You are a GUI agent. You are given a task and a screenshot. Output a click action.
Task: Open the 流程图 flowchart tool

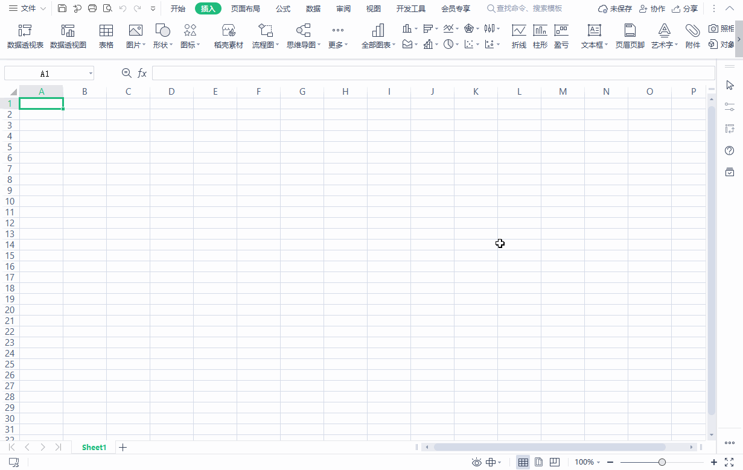coord(265,36)
